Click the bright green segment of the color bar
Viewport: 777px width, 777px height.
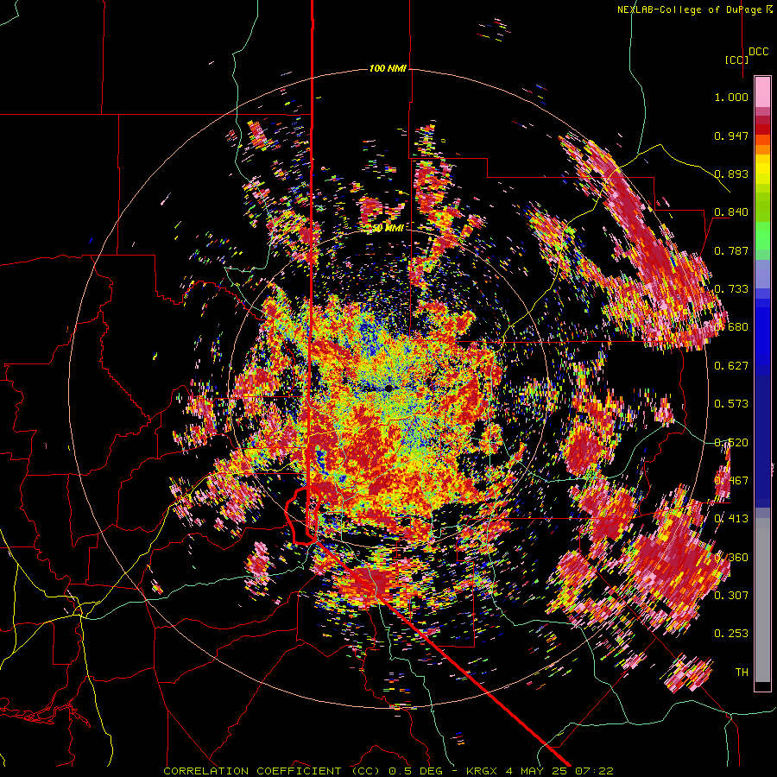point(762,236)
